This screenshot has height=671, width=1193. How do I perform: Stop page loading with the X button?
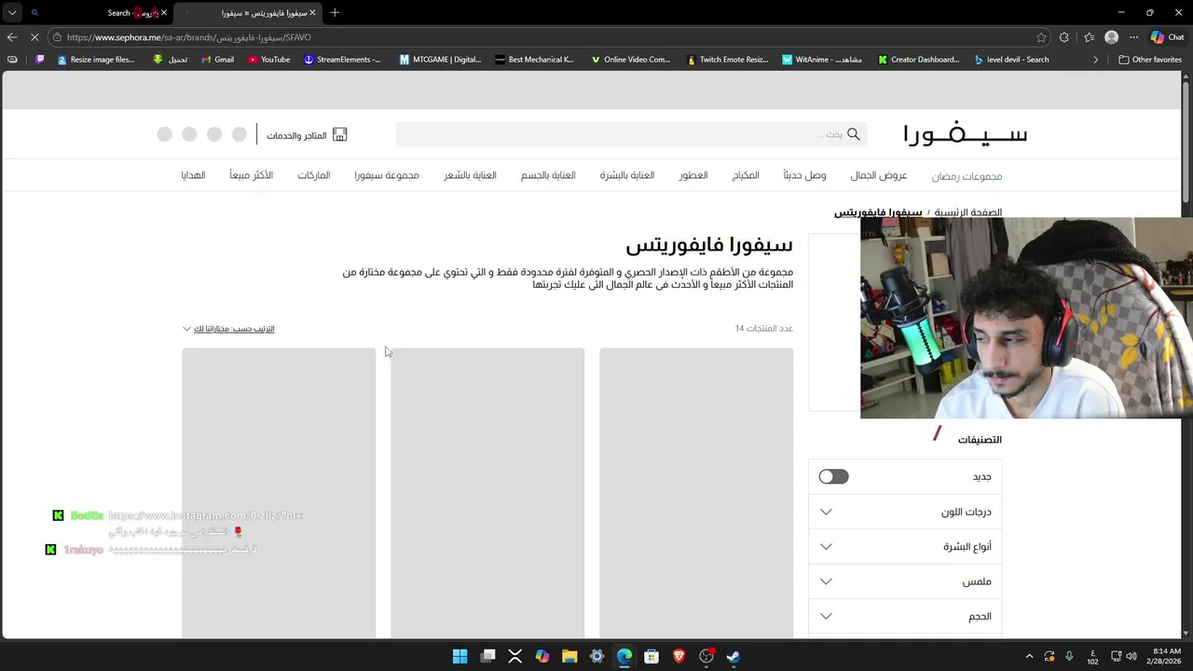34,37
